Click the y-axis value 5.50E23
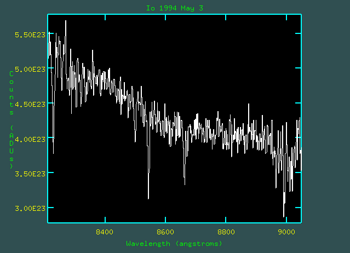The image size is (350, 253). click(x=30, y=35)
